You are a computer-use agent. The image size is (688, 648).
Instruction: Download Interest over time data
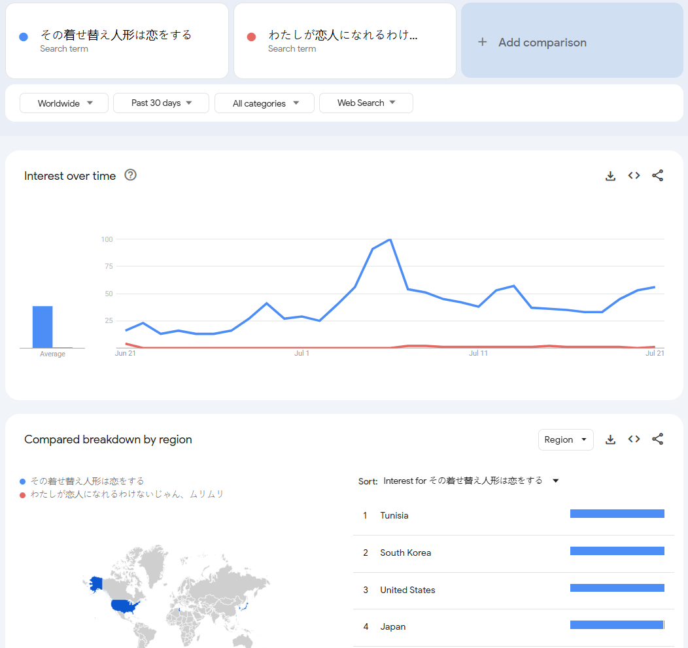[610, 176]
